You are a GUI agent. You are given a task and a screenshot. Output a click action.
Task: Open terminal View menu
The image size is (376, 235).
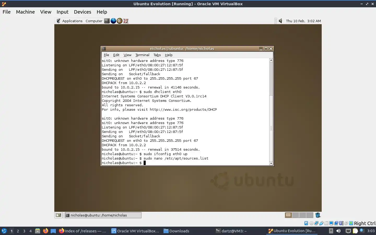[127, 55]
